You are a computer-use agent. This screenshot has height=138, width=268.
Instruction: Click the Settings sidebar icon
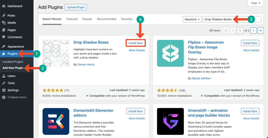coord(4,90)
